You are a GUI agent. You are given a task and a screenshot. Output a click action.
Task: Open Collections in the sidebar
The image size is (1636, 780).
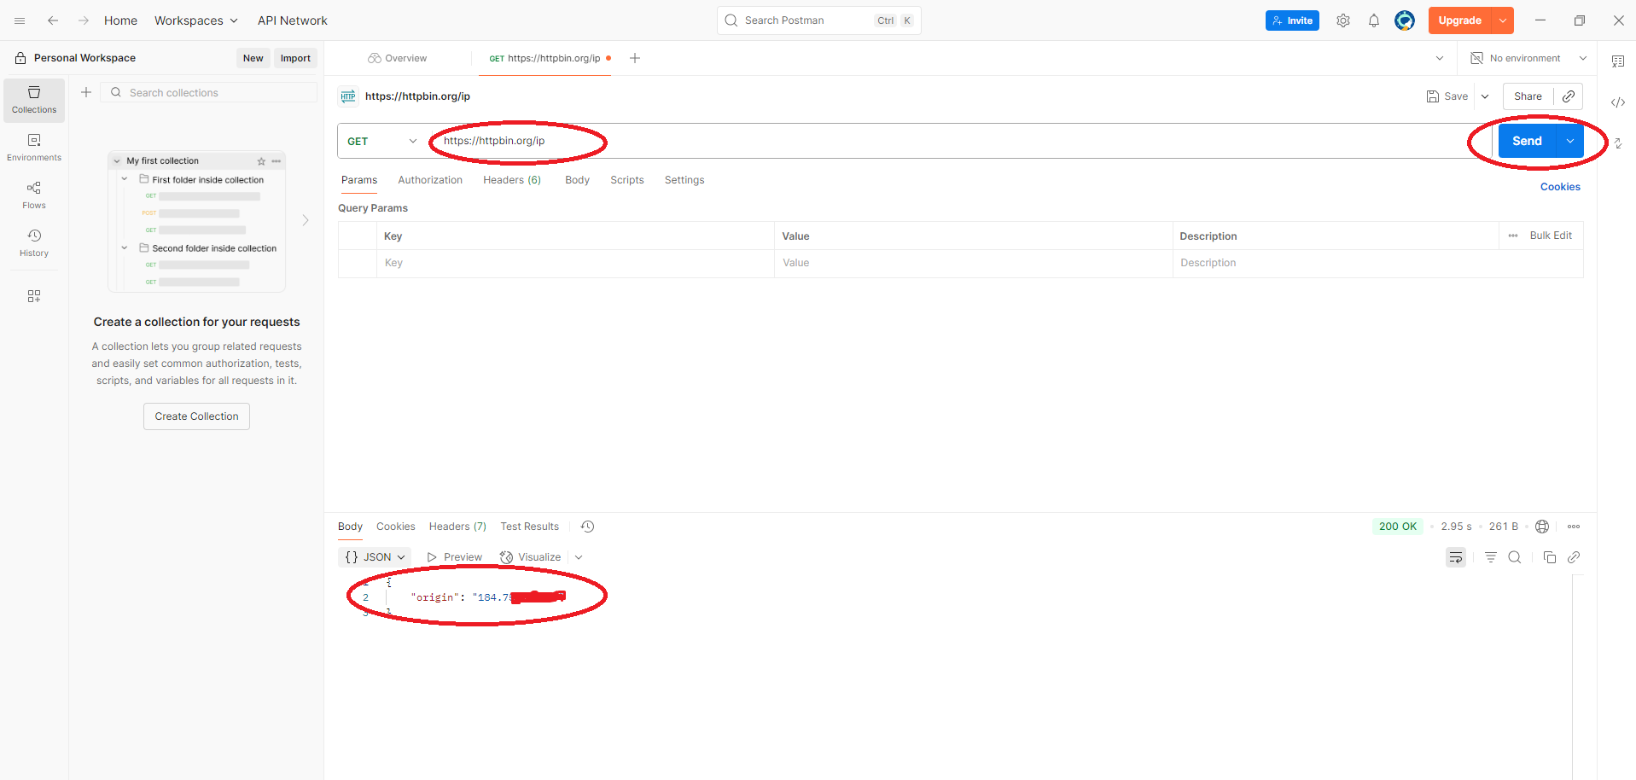(34, 100)
